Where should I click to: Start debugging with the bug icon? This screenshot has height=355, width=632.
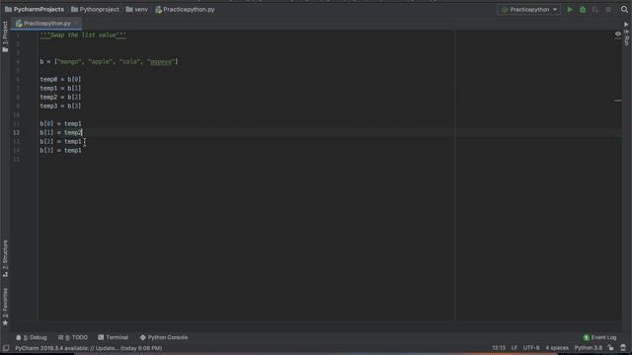pyautogui.click(x=583, y=10)
